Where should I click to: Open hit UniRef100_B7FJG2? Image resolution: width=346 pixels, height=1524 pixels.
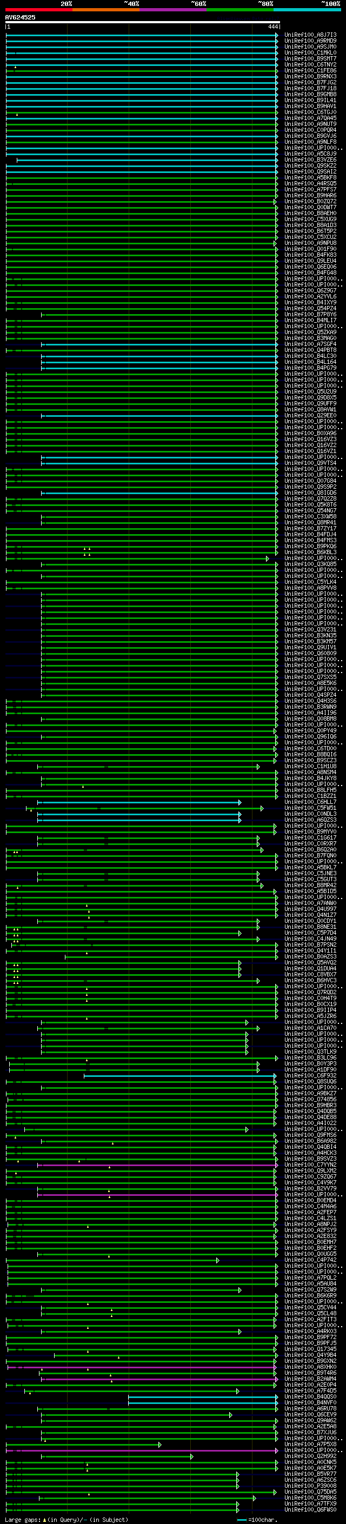coord(310,82)
